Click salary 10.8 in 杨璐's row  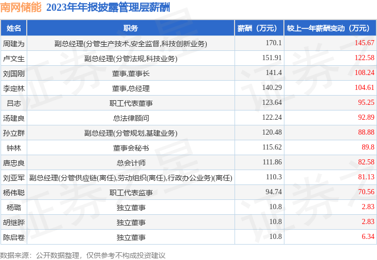click(276, 207)
